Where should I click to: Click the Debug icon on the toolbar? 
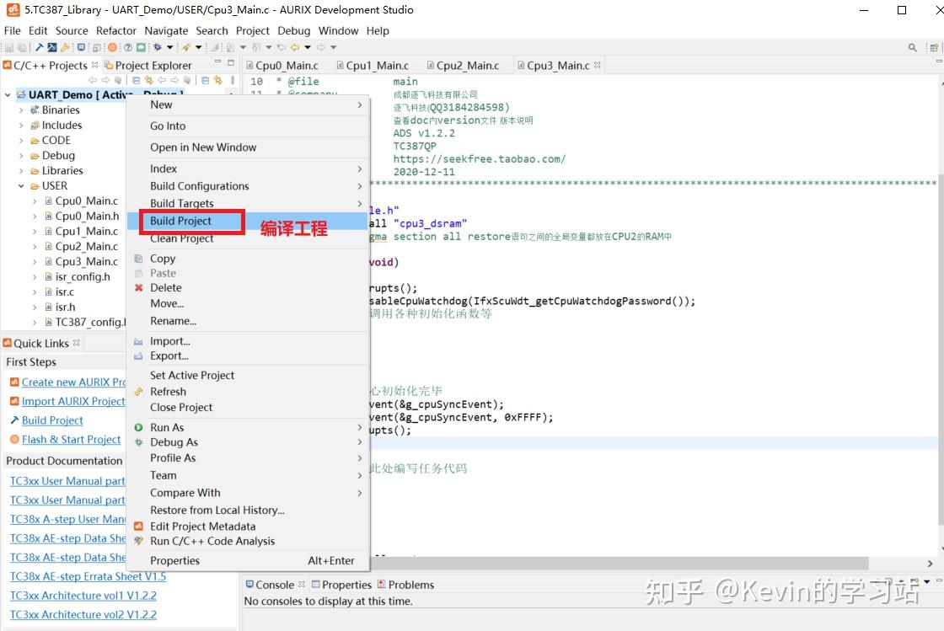[157, 47]
